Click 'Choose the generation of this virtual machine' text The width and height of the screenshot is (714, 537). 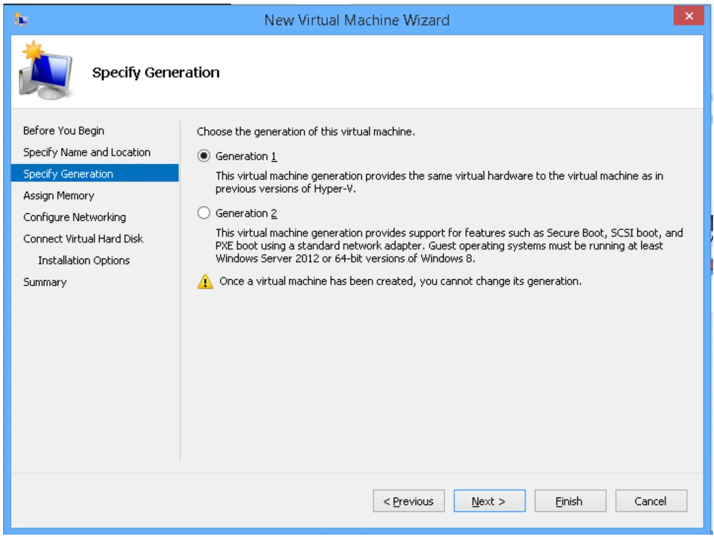[306, 132]
